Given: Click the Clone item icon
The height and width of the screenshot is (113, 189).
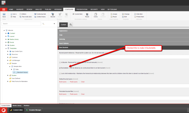Looking at the screenshot, I should [x=96, y=15].
